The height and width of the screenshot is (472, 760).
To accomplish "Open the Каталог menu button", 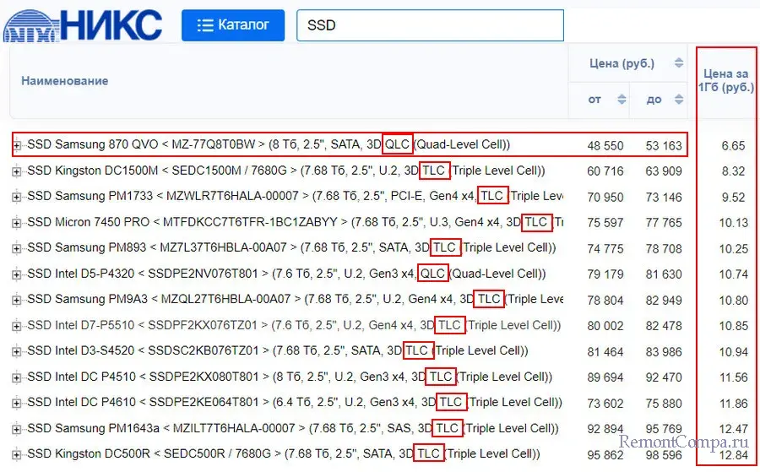I will [232, 25].
